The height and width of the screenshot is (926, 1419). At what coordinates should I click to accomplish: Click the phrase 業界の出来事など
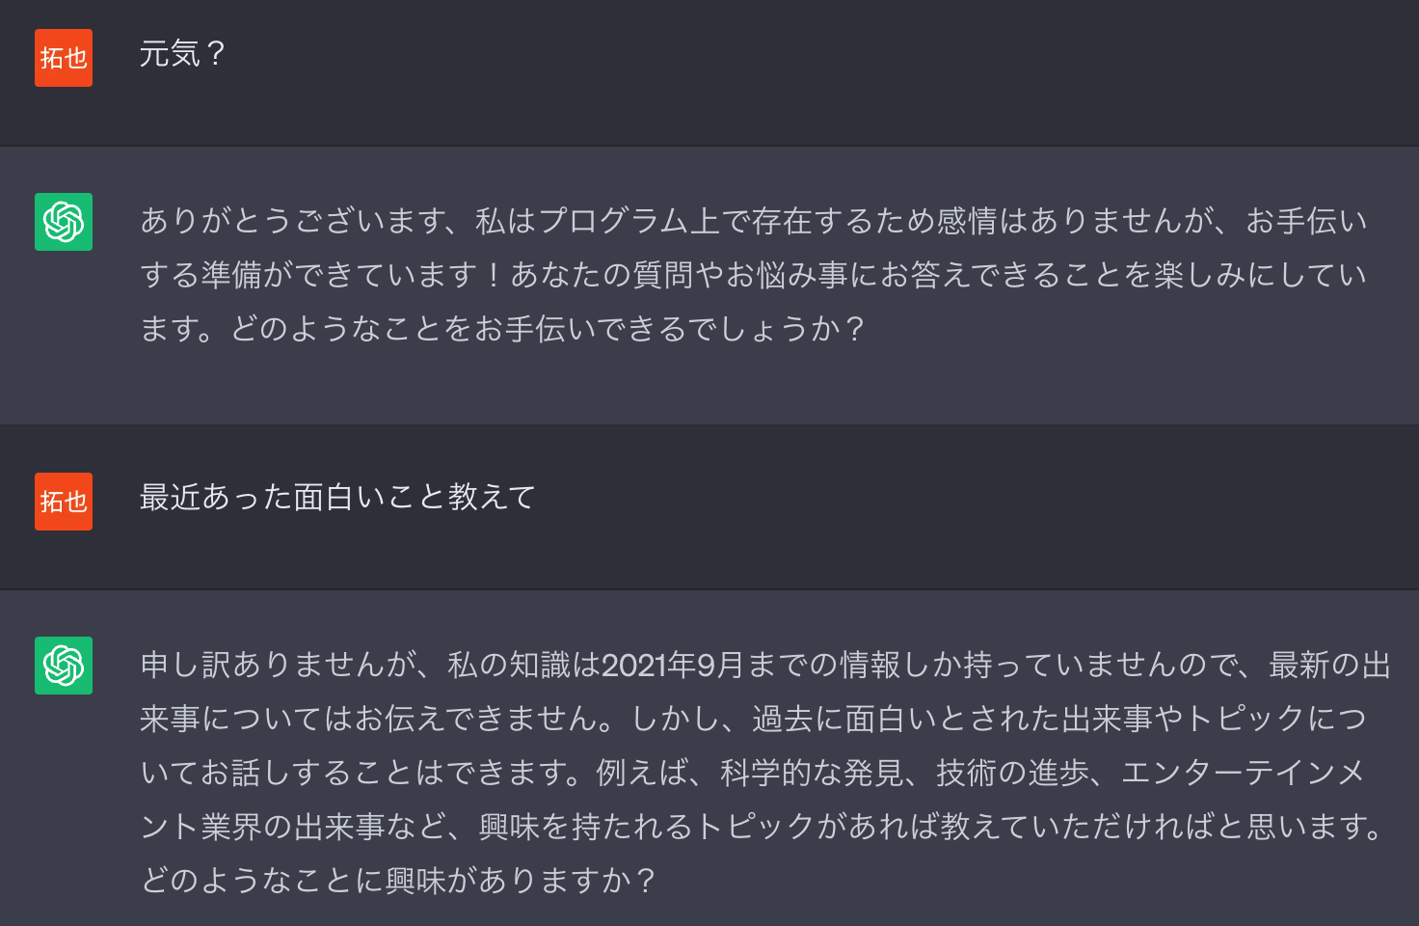pyautogui.click(x=324, y=828)
